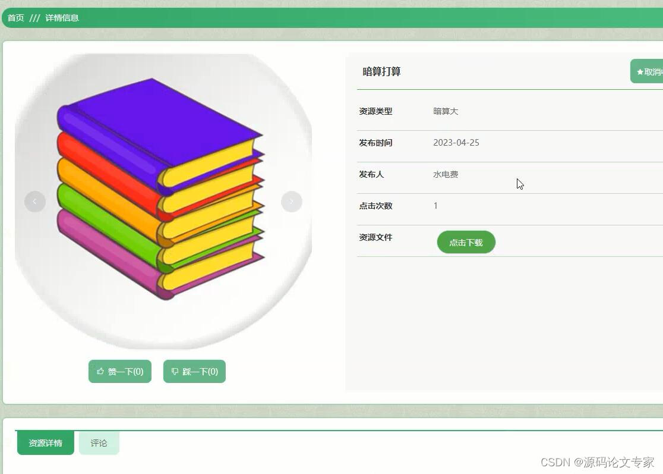Switch to the 评论 comments tab
The image size is (663, 474).
point(99,442)
